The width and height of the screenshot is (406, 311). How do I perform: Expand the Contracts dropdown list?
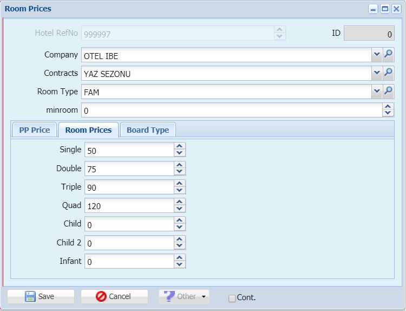377,73
